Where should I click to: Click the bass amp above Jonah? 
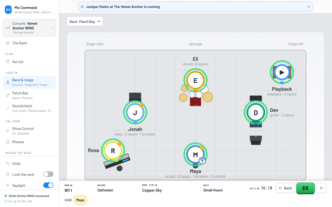coord(135,97)
